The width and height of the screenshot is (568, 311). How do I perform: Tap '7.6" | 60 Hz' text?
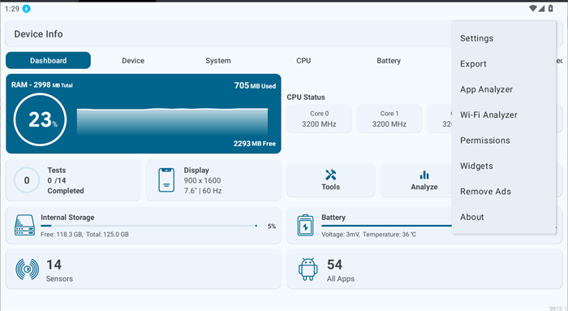[x=203, y=191]
